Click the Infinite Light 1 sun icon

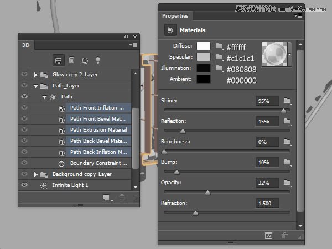click(x=44, y=186)
